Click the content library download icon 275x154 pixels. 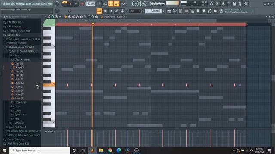(x=221, y=11)
